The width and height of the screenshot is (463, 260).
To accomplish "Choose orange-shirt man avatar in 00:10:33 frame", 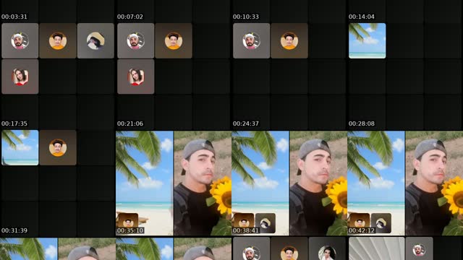I will [x=289, y=40].
